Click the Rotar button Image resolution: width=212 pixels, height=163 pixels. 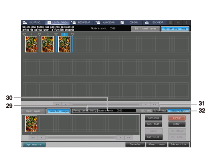(x=177, y=124)
